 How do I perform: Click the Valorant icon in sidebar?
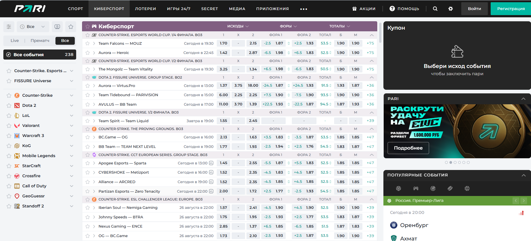coord(17,126)
